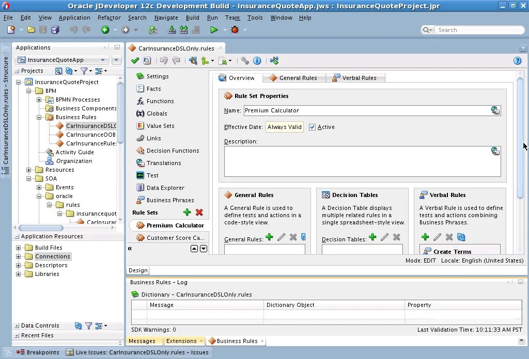Toggle the Active checkbox
529x359 pixels.
pyautogui.click(x=312, y=127)
